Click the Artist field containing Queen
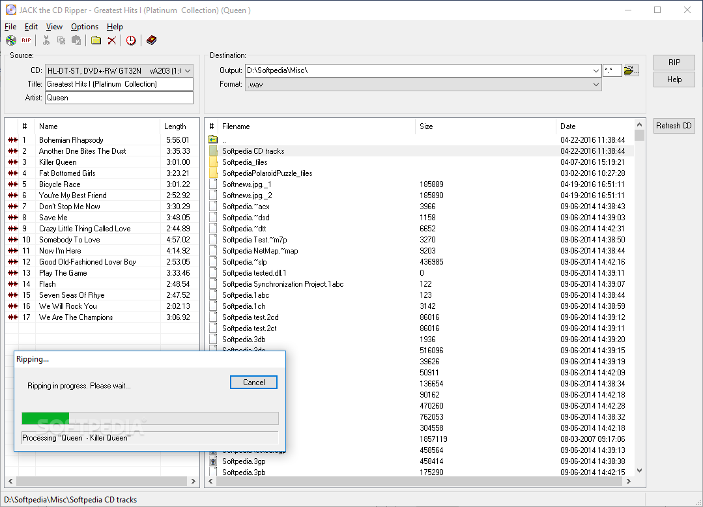The height and width of the screenshot is (507, 703). tap(119, 98)
